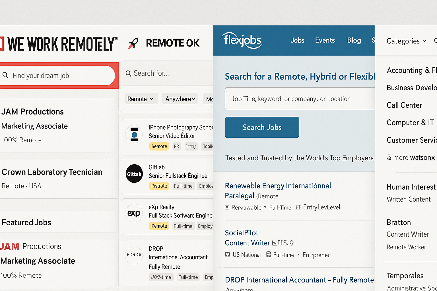
Task: Click the & more watsonx link
Action: coord(411,157)
